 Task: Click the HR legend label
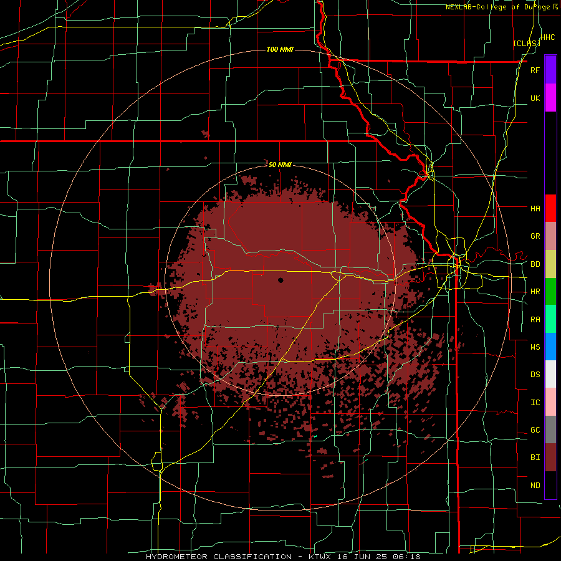click(535, 292)
